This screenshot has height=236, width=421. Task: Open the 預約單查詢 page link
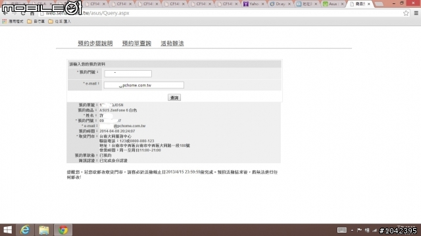137,43
